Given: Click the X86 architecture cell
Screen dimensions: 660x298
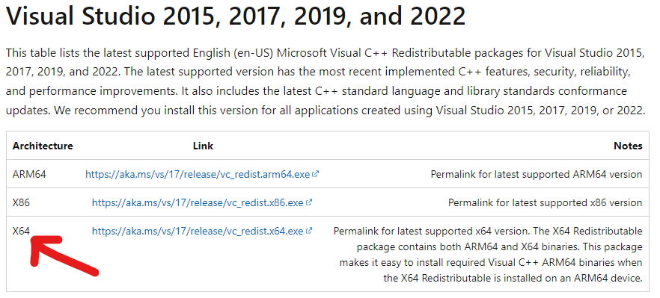Looking at the screenshot, I should pos(21,202).
